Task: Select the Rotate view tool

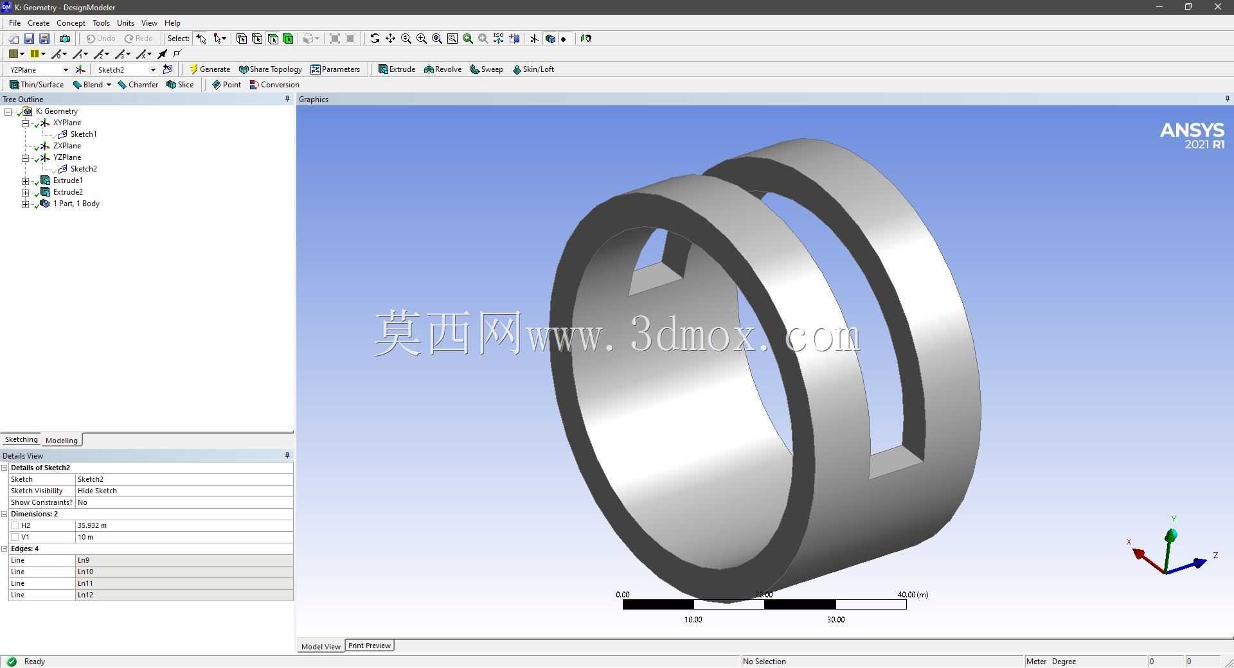Action: click(x=375, y=39)
